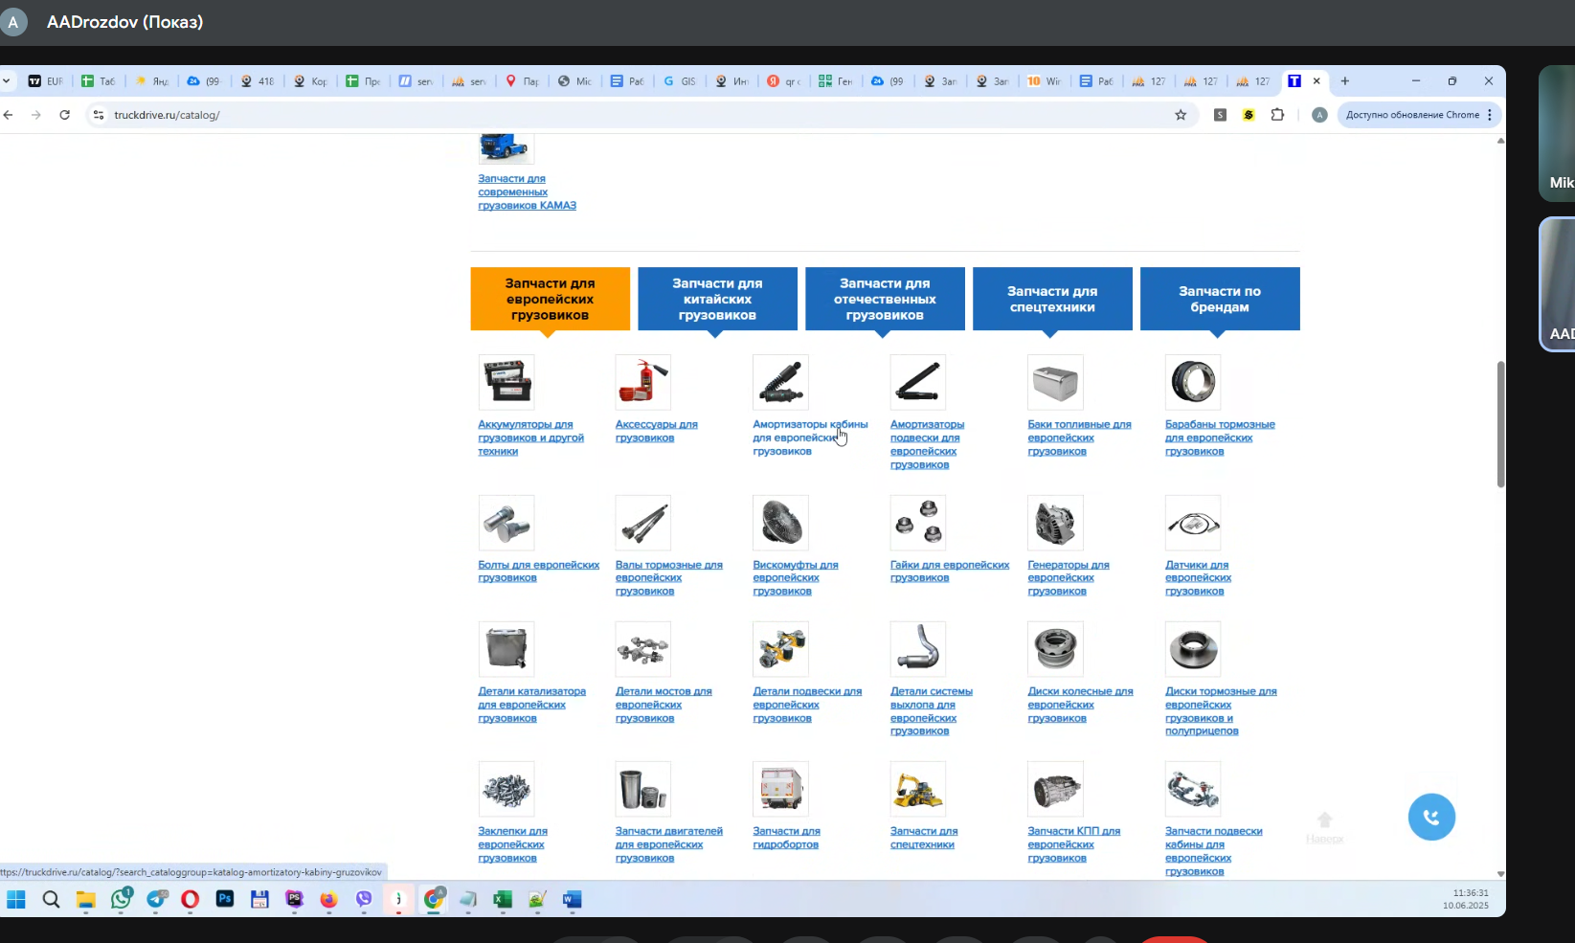Open link Запчасти КПП для европейских грузовиков
The width and height of the screenshot is (1575, 943).
[x=1073, y=844]
